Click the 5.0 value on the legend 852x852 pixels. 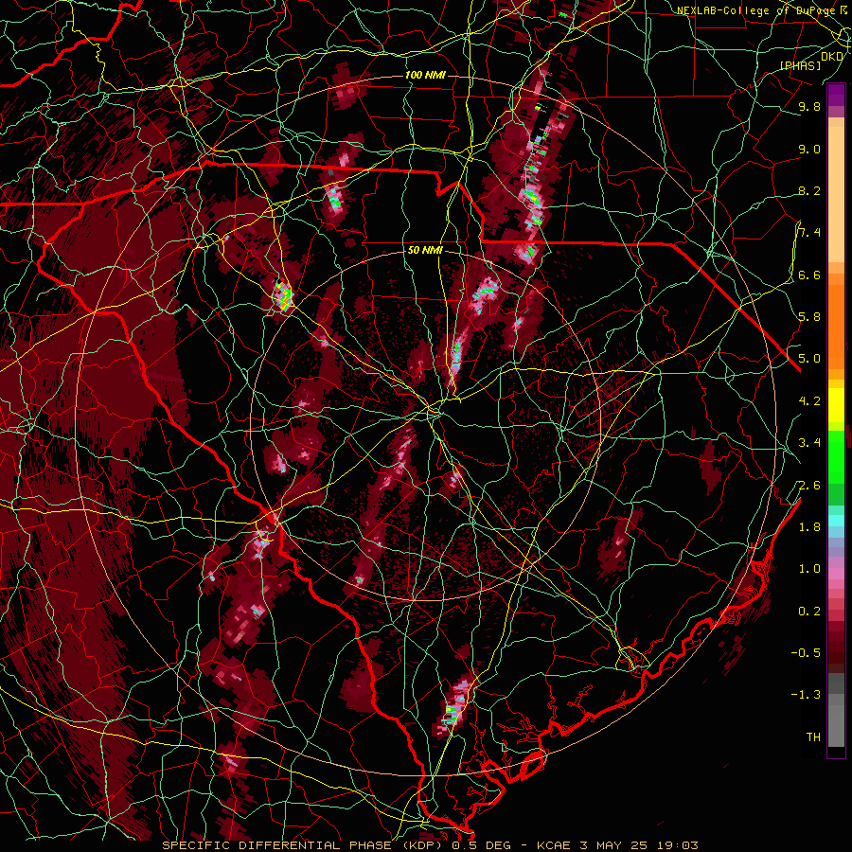click(809, 359)
